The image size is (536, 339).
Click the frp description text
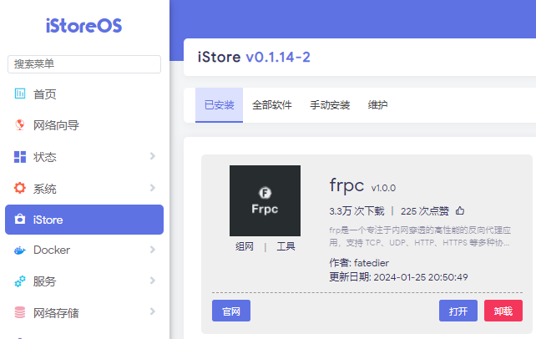(x=420, y=236)
